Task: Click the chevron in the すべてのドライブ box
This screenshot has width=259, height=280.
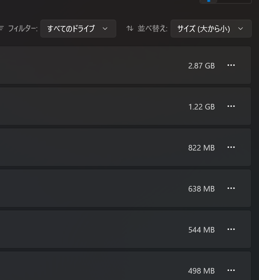Action: (x=105, y=29)
